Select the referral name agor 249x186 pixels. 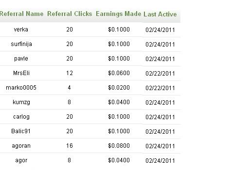pyautogui.click(x=21, y=160)
